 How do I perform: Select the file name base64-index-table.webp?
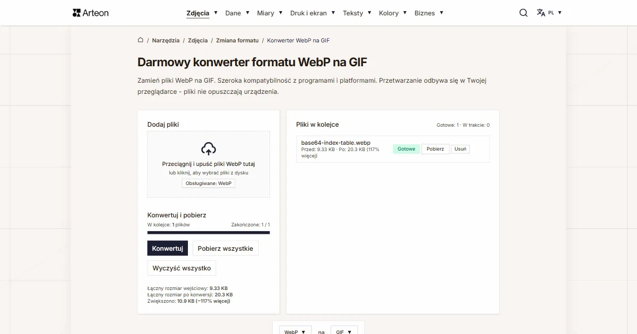(x=335, y=143)
